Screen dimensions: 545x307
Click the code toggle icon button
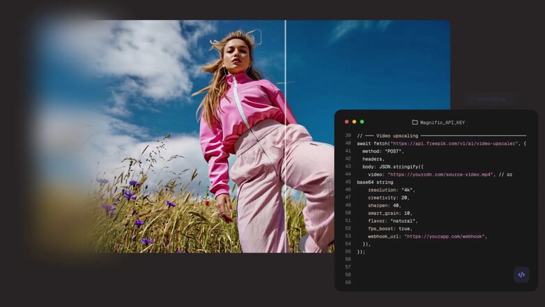[521, 275]
